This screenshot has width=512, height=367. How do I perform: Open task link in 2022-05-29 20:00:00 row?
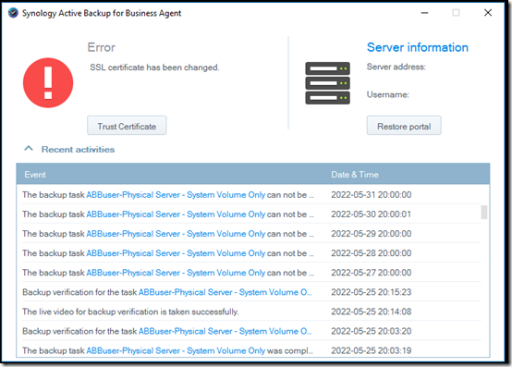point(176,234)
